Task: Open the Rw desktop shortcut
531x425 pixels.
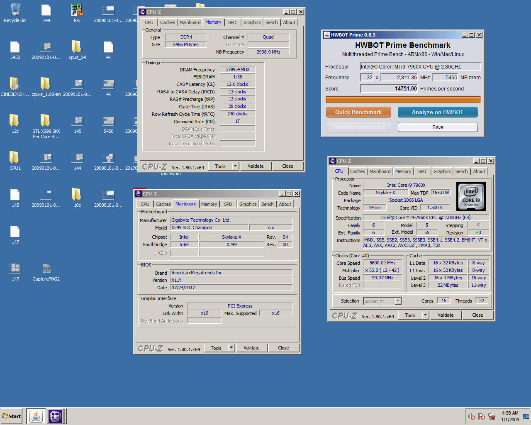Action: [77, 13]
